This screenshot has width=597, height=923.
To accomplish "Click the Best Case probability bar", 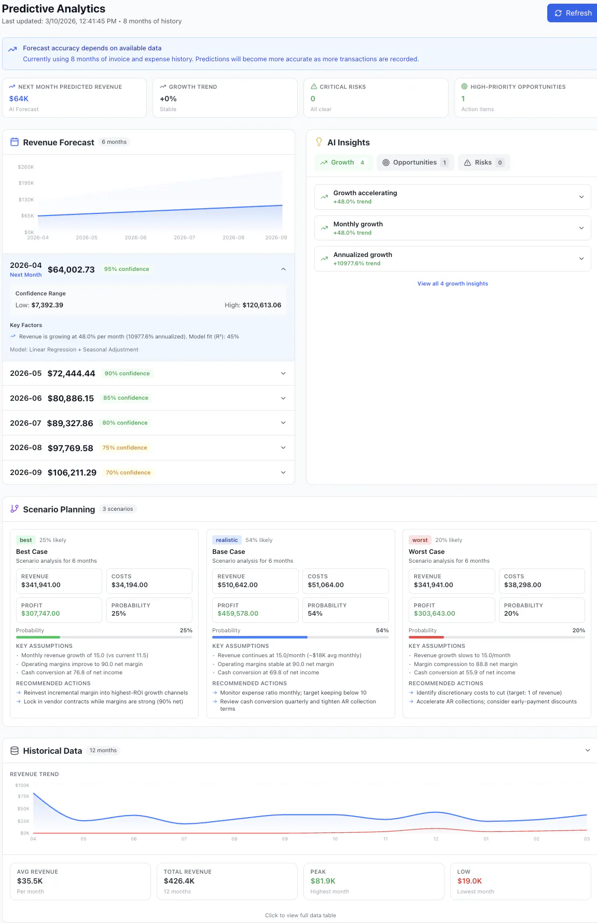I will 104,637.
